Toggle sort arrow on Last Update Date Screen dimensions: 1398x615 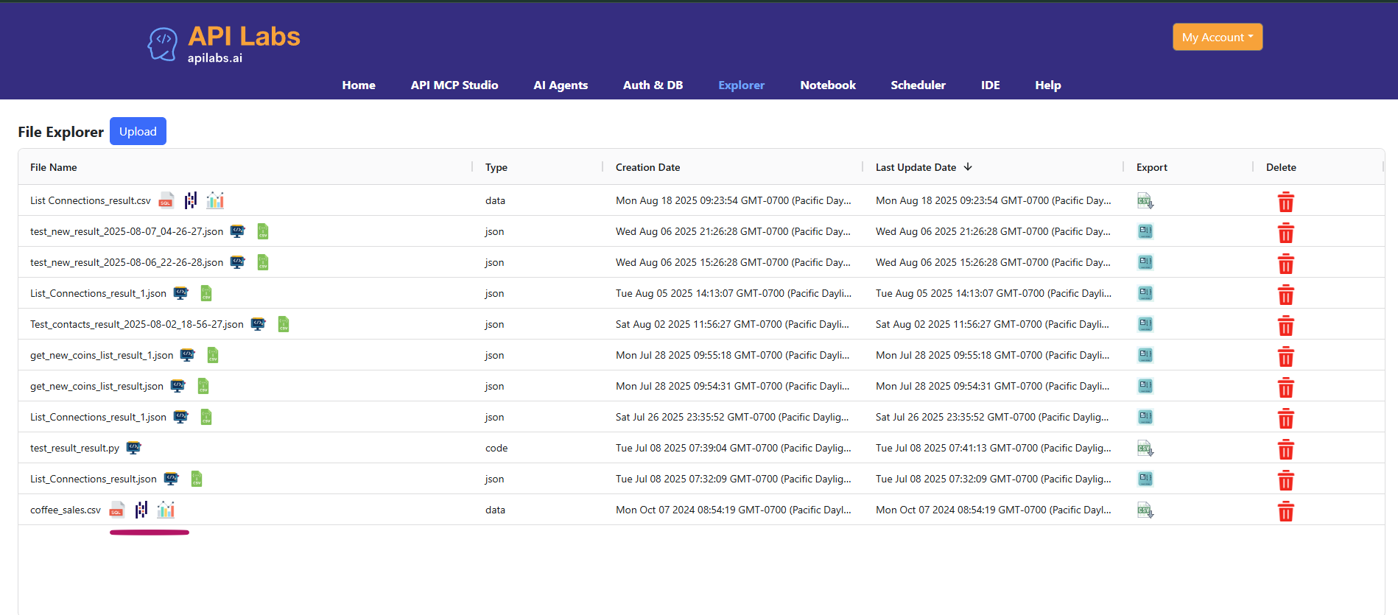point(968,167)
